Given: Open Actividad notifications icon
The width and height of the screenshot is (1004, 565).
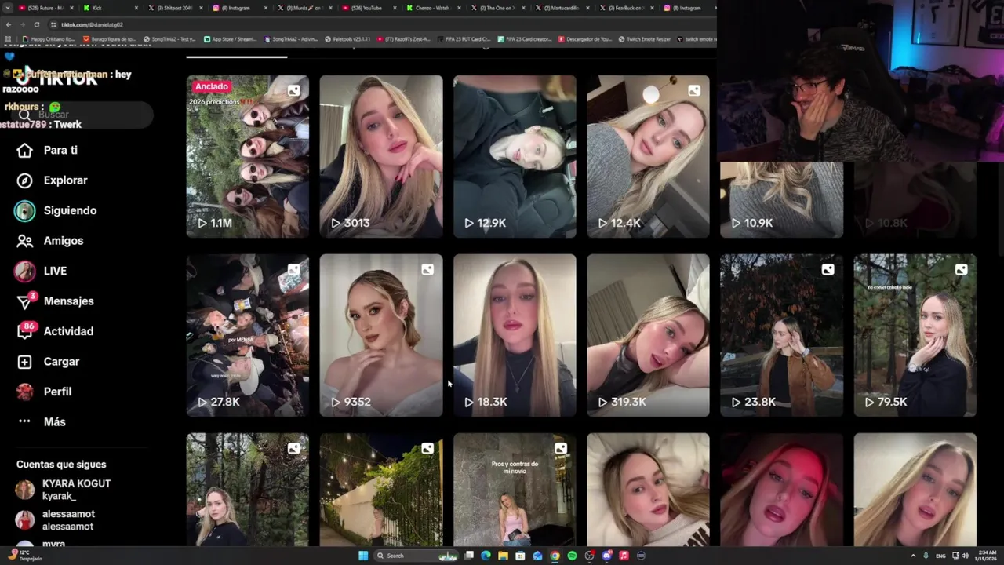Looking at the screenshot, I should 25,331.
